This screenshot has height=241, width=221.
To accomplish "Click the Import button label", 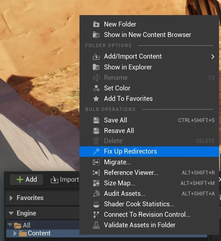I will (x=69, y=179).
